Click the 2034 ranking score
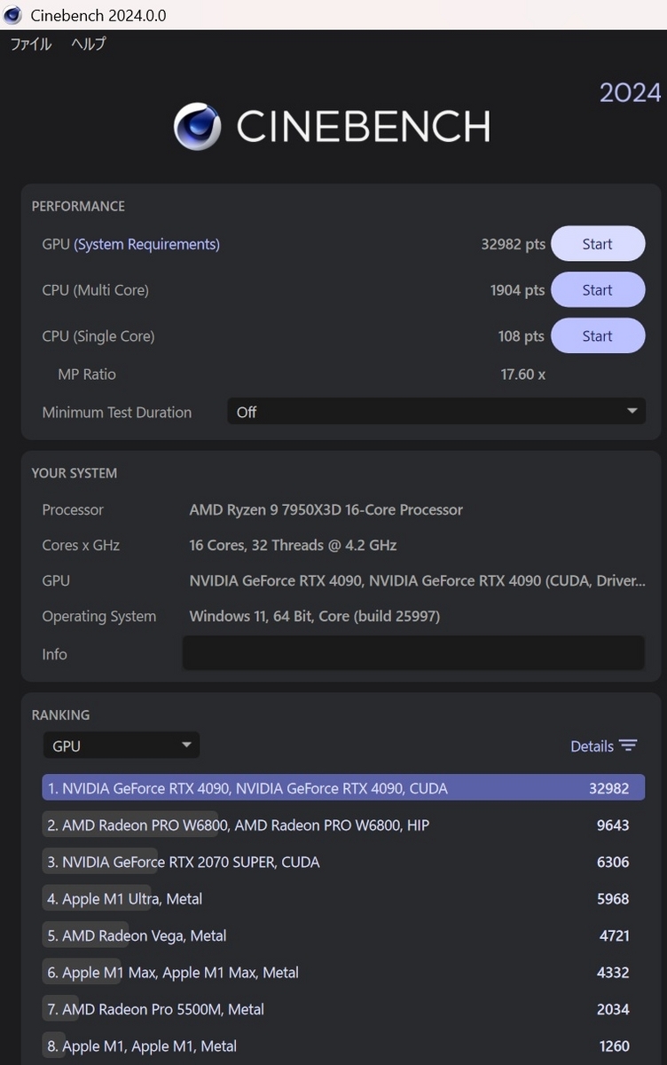This screenshot has width=667, height=1065. click(613, 1009)
